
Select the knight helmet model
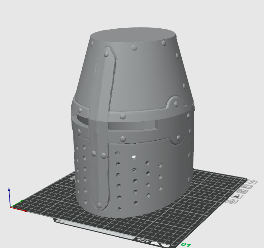pyautogui.click(x=133, y=123)
